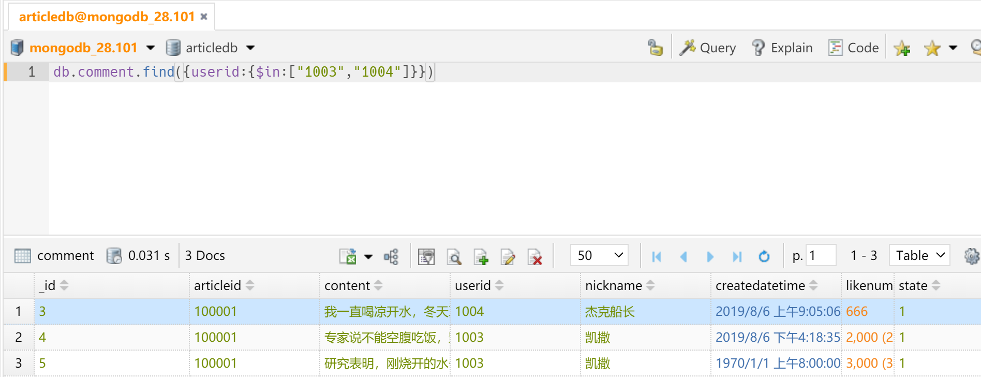Click the _id cell with value 4

pyautogui.click(x=112, y=337)
